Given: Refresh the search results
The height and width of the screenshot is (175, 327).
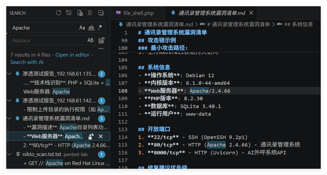Looking at the screenshot, I should pyautogui.click(x=58, y=13).
